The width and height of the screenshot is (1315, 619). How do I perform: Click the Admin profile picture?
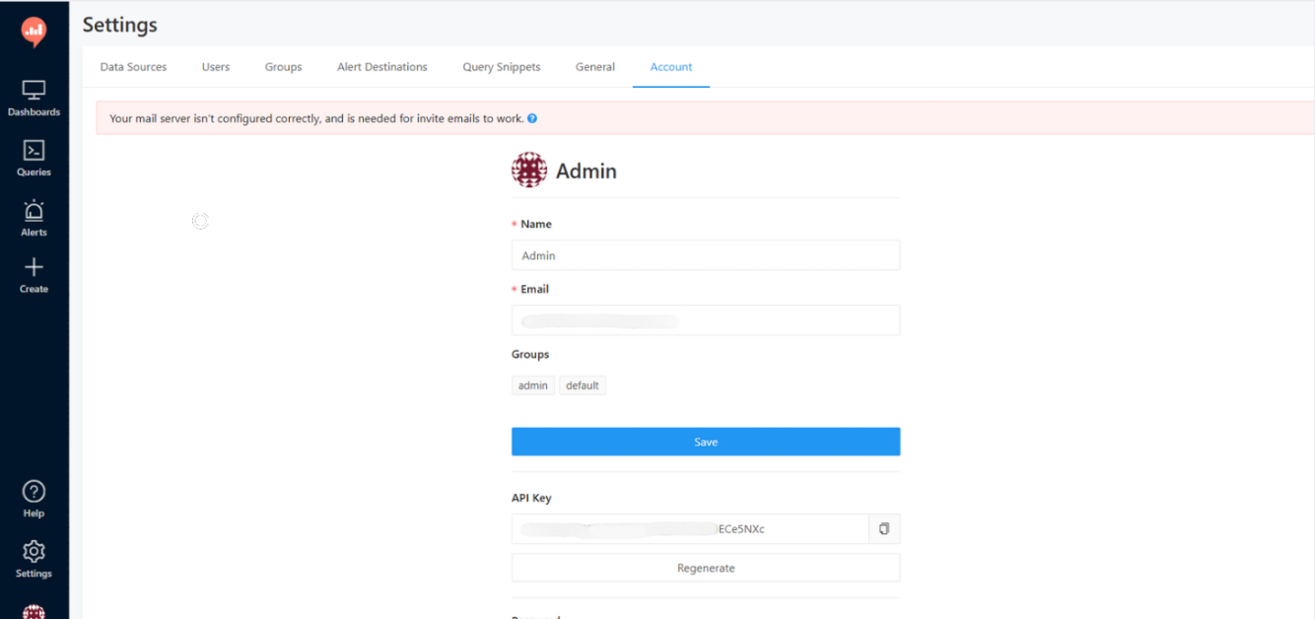(529, 169)
